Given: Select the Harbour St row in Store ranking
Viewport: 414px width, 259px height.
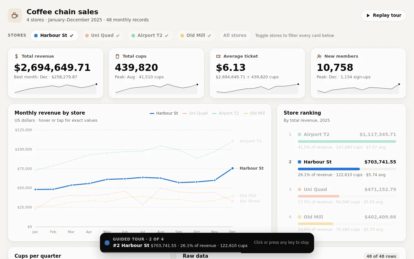Looking at the screenshot, I should point(342,168).
